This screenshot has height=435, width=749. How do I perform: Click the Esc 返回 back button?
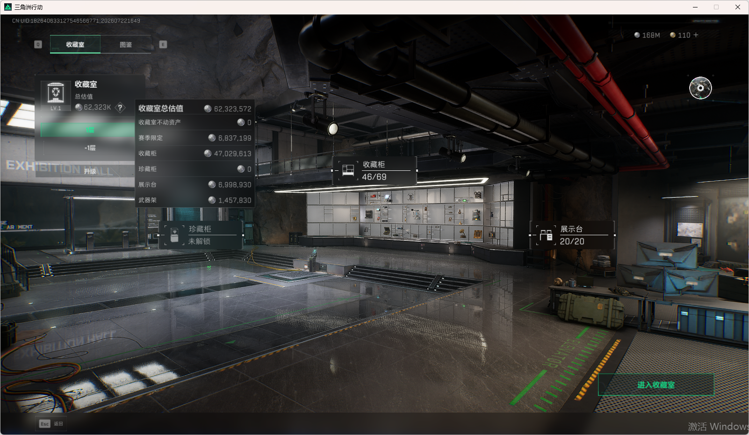coord(51,423)
